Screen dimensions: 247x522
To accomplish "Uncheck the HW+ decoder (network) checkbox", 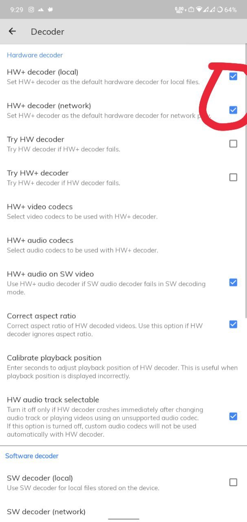I will (233, 110).
